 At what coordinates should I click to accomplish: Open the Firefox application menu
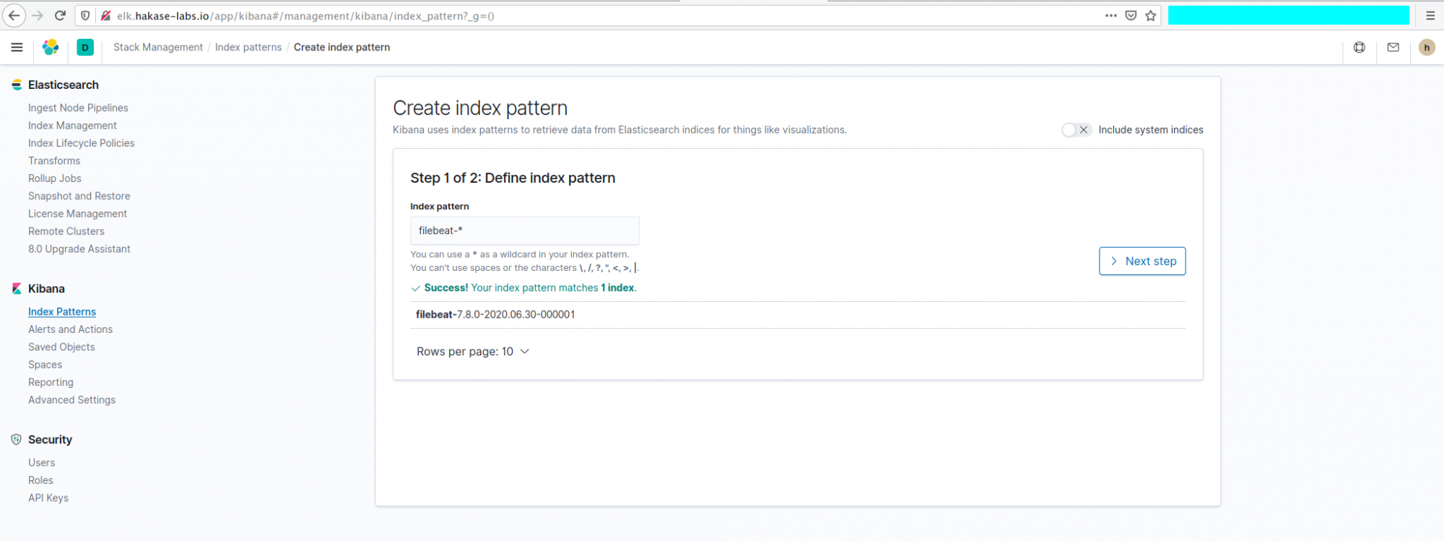click(x=1430, y=16)
